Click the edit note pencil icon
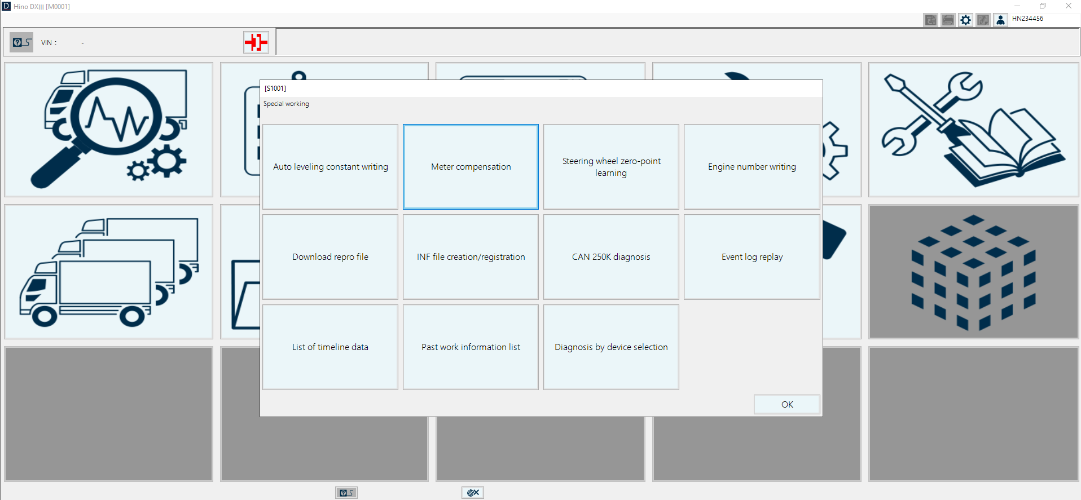Viewport: 1081px width, 500px height. coord(983,20)
